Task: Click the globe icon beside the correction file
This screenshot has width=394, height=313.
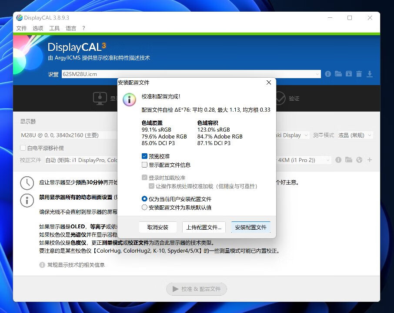Action: point(359,160)
